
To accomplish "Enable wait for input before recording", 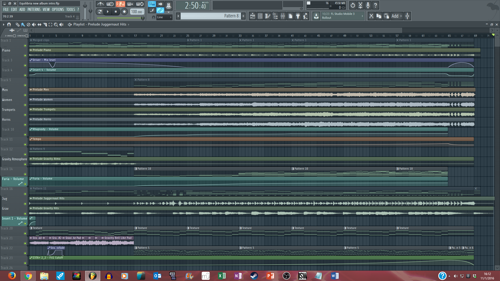I will pyautogui.click(x=110, y=4).
